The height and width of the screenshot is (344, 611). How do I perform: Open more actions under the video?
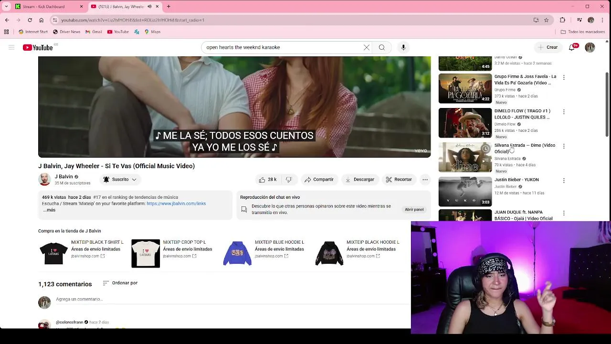coord(425,180)
